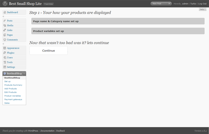Collapse the BestSmallShop menu arrow
Image resolution: width=209 pixels, height=134 pixels.
tap(24, 74)
